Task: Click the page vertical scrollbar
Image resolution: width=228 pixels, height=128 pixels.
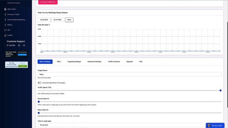Action: [x=227, y=65]
